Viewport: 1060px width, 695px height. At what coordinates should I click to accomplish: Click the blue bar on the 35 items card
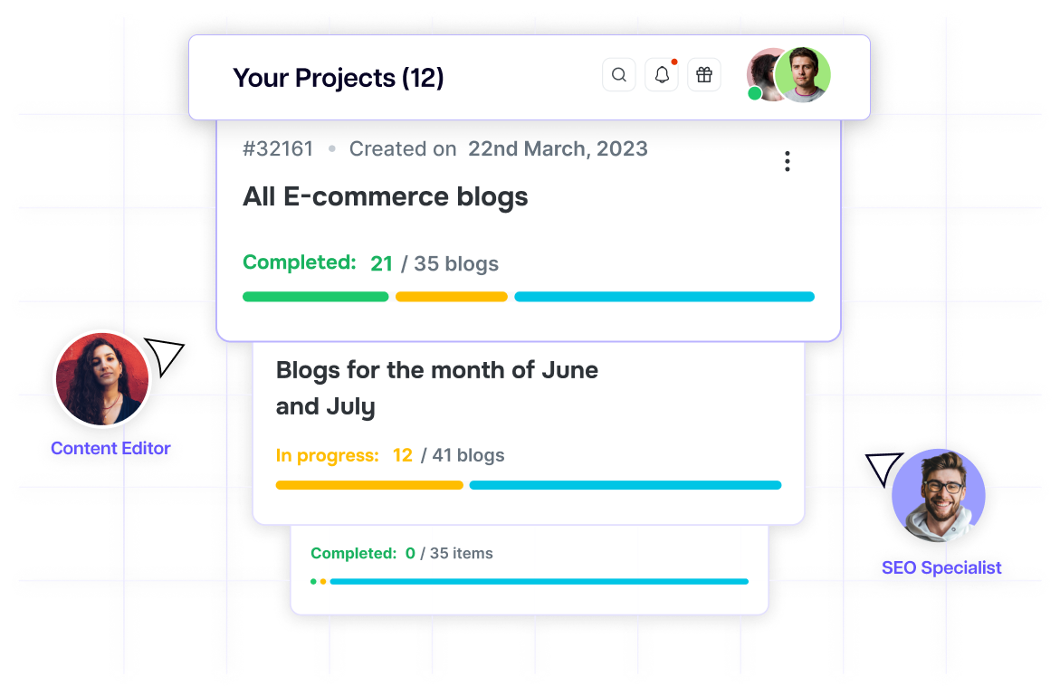coord(540,582)
